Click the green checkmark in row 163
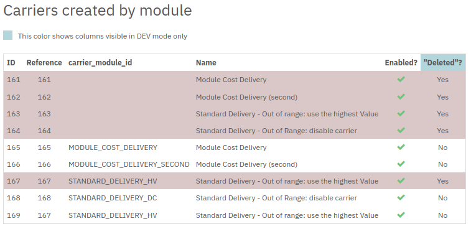Viewport: 471px width, 229px height. pos(401,114)
